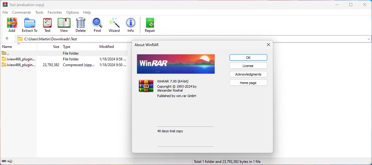Screen dimensions: 372x165
Task: Click the status bar total bytes text
Action: pyautogui.click(x=227, y=162)
